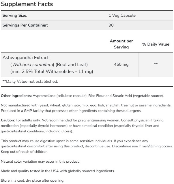The width and height of the screenshot is (174, 184).
Task: Click the Made and quality tested line
Action: click(58, 171)
